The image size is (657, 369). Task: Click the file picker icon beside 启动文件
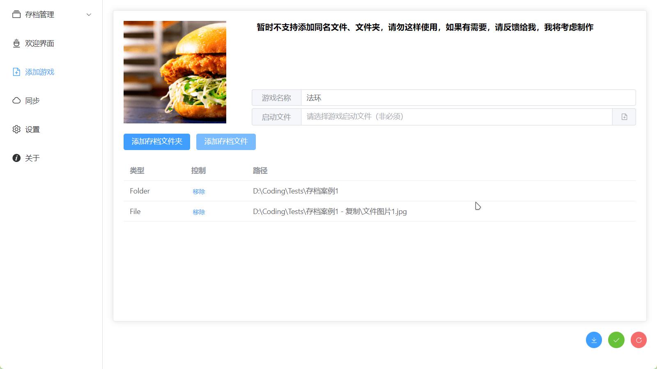point(624,117)
